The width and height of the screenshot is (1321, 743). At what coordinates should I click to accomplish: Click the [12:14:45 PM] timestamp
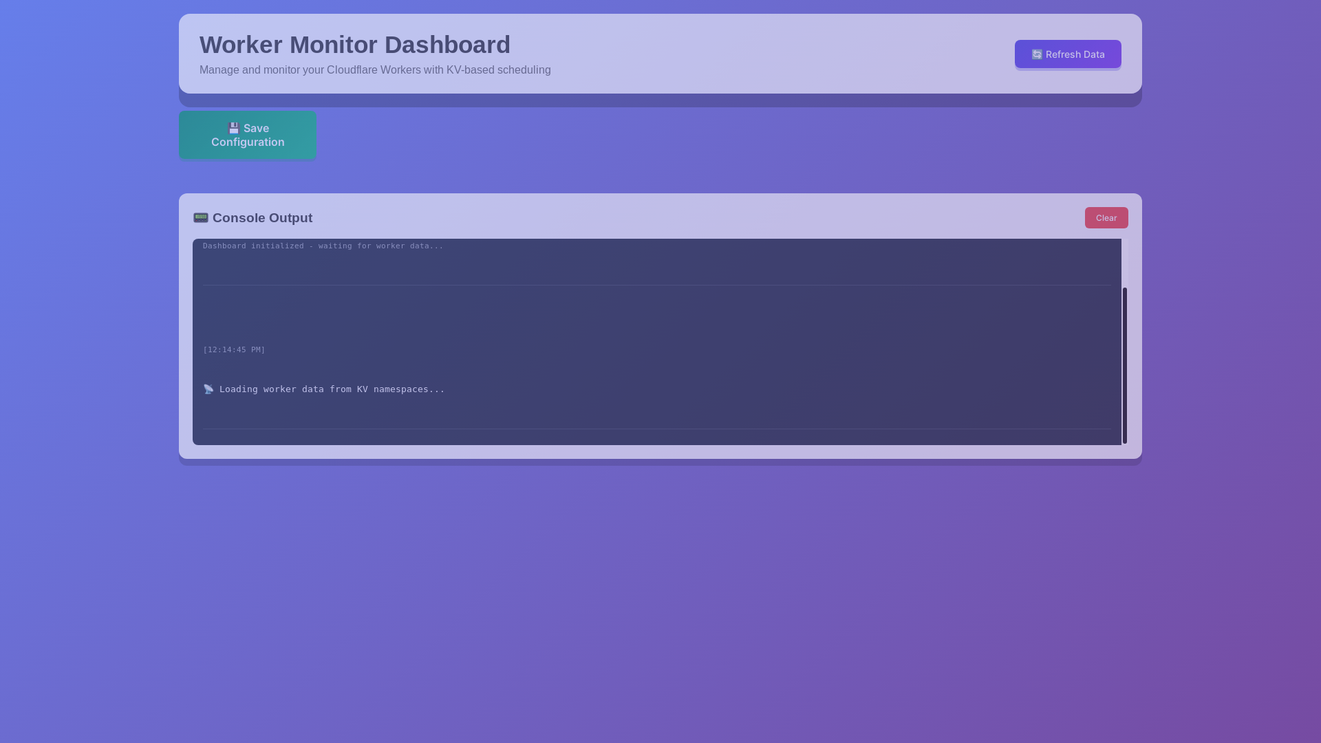tap(234, 349)
